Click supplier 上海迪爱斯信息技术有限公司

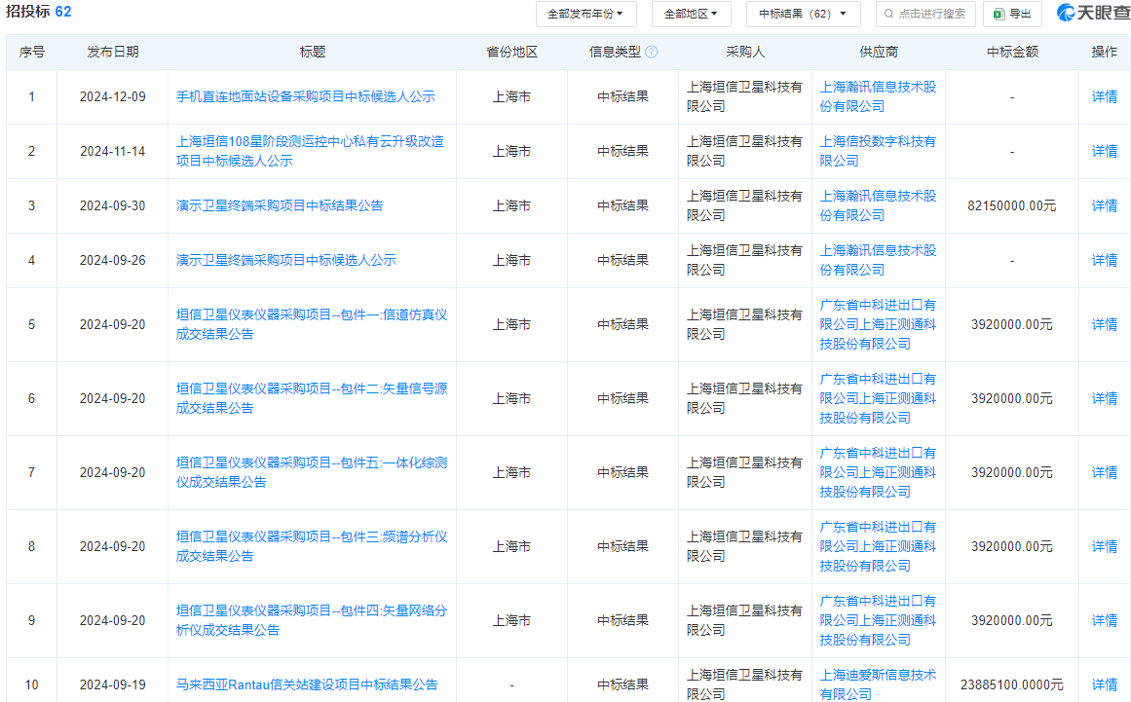point(878,684)
